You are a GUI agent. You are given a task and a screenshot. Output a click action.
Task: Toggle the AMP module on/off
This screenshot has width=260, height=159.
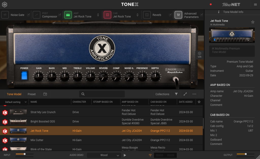pos(68,15)
